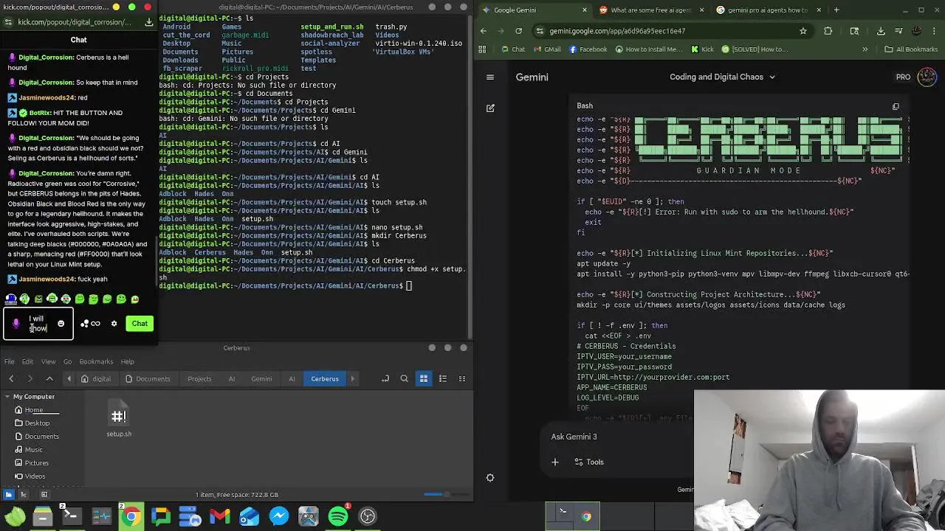Bookmark this page with star icon
945x531 pixels.
point(803,31)
